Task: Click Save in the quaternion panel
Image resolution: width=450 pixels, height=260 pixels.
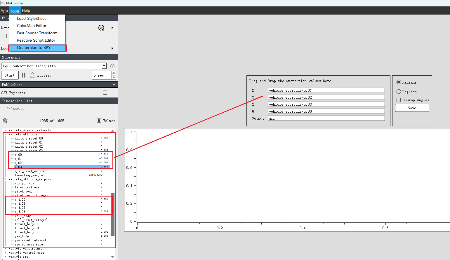Action: 412,108
